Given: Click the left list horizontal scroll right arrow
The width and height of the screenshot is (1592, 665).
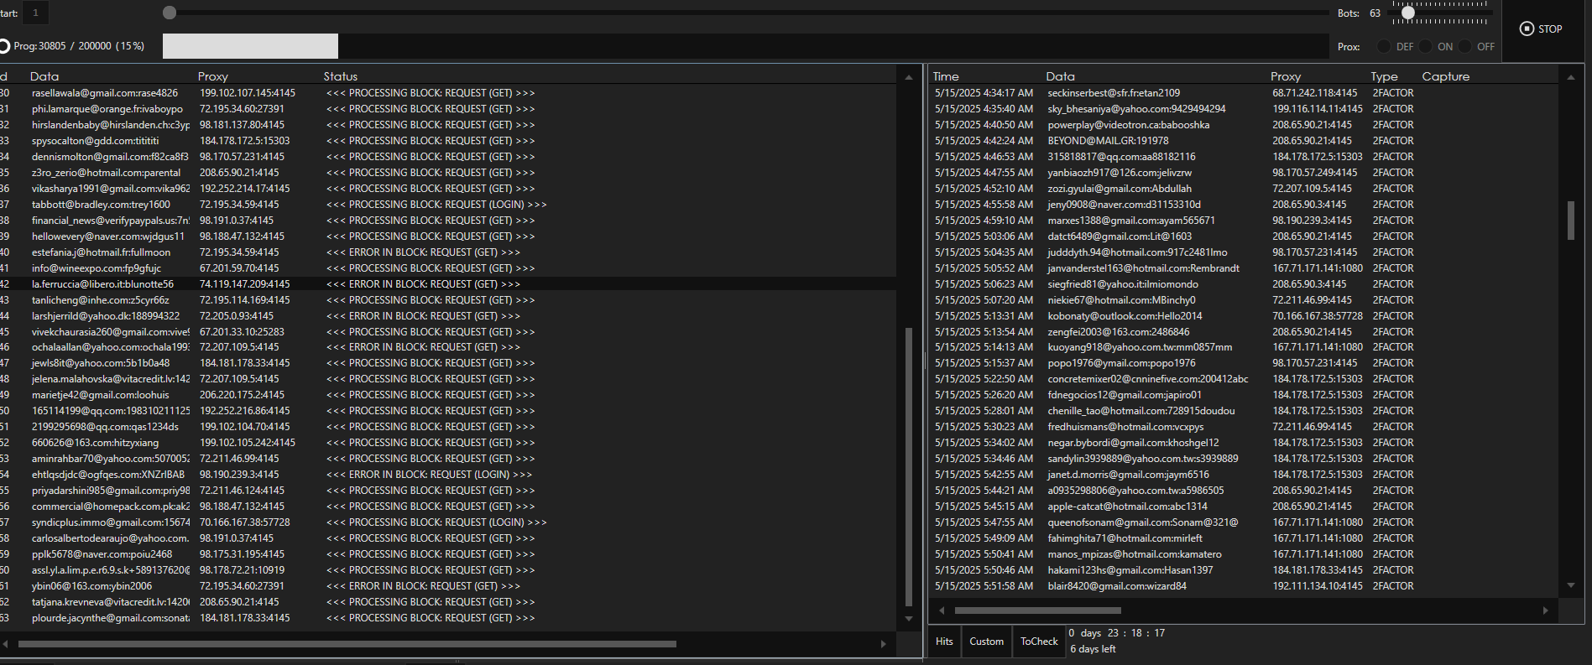Looking at the screenshot, I should (883, 644).
